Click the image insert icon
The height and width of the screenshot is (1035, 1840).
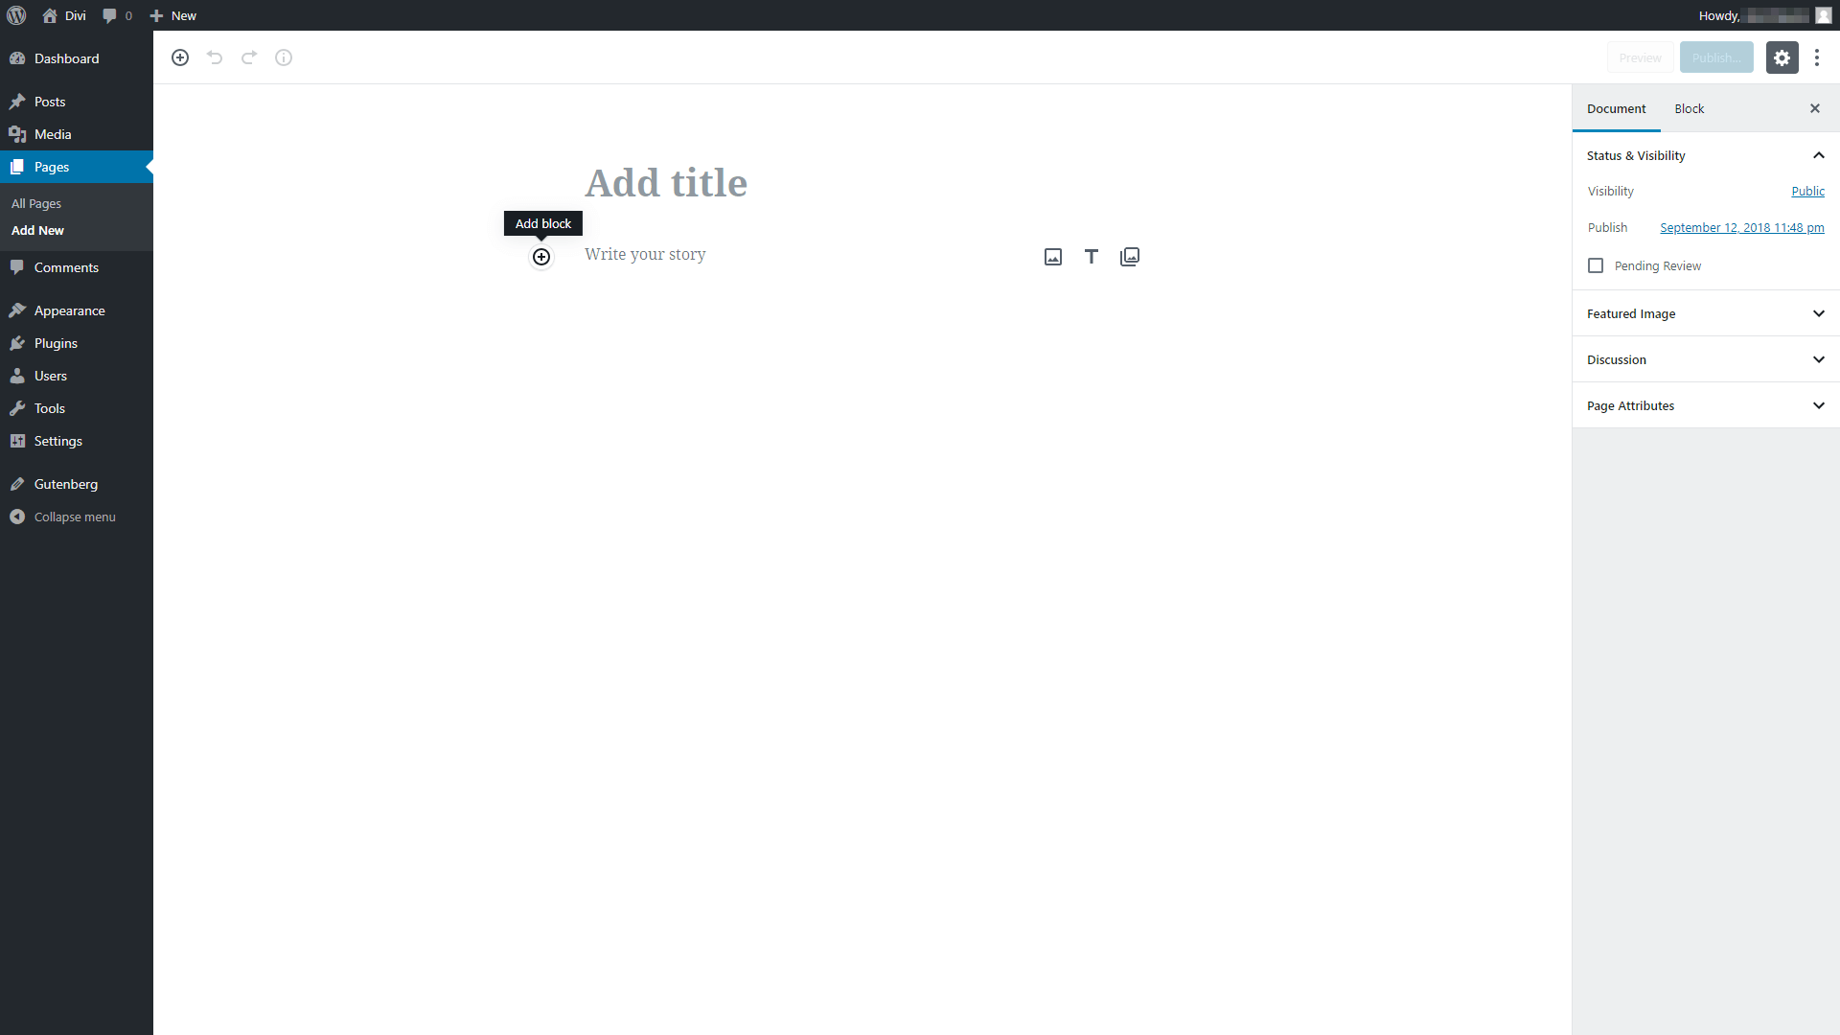click(1051, 257)
